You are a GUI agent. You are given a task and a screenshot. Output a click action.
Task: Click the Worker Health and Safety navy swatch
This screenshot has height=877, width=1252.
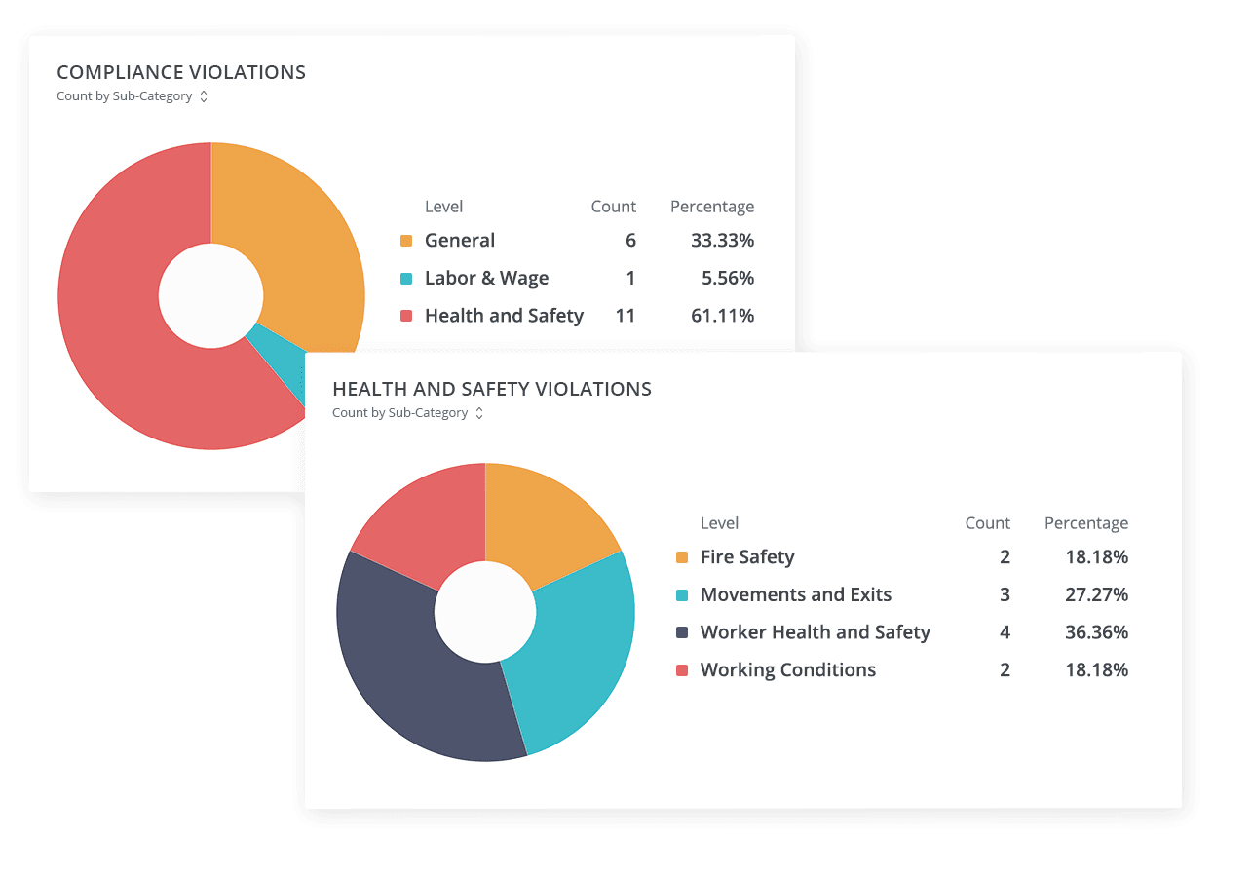click(682, 632)
